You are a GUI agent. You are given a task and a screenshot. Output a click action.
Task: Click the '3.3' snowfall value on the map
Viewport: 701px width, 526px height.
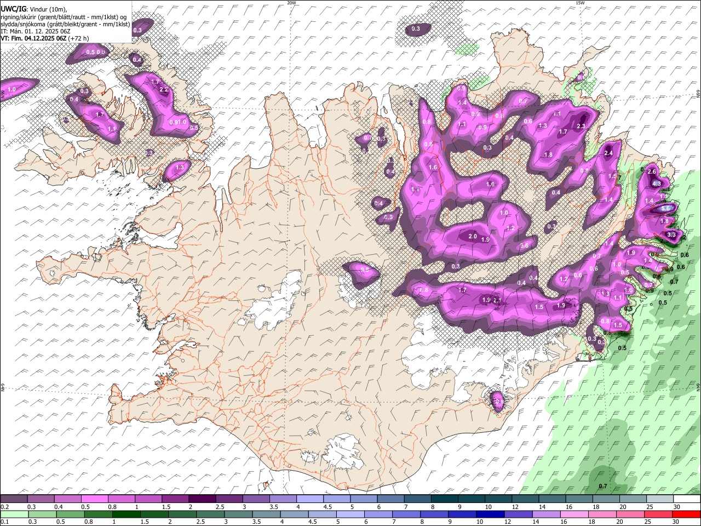coord(671,235)
